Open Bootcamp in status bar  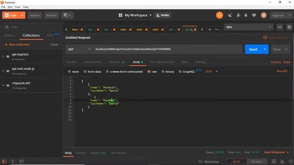pyautogui.click(x=209, y=161)
